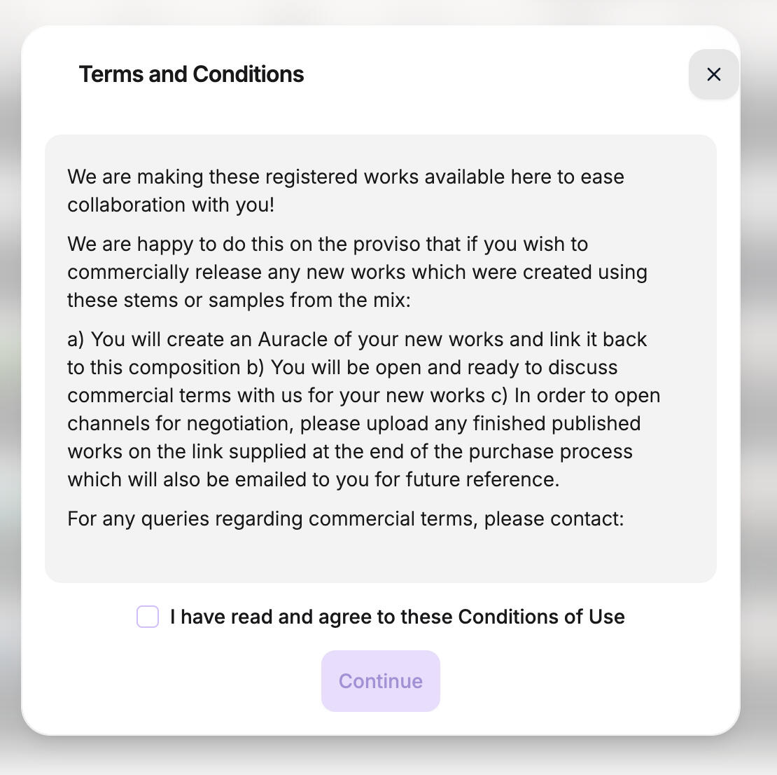Click the 'commercially release any new works' line
The height and width of the screenshot is (775, 777).
pos(357,273)
